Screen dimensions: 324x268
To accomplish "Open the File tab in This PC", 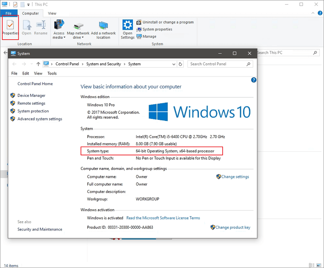I will click(8, 13).
